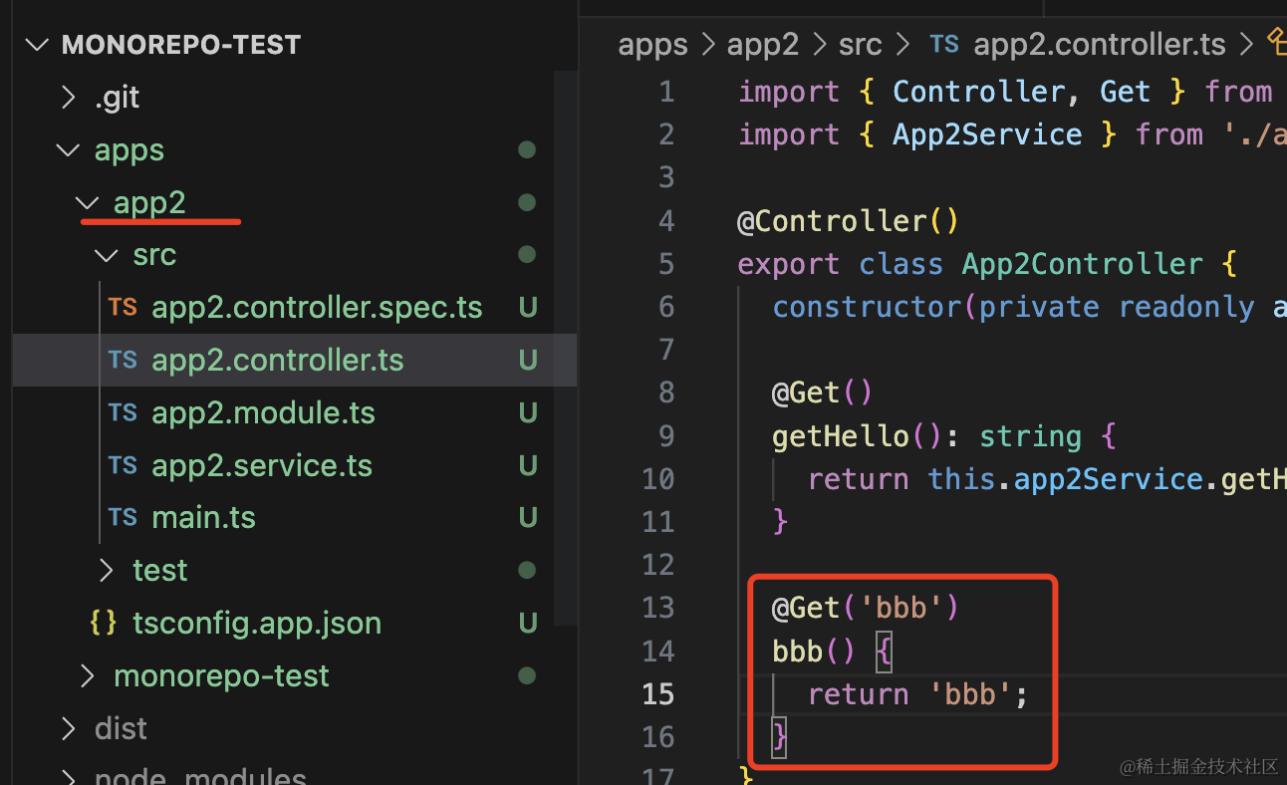Click the braces icon of tsconfig.app.json

coord(103,623)
